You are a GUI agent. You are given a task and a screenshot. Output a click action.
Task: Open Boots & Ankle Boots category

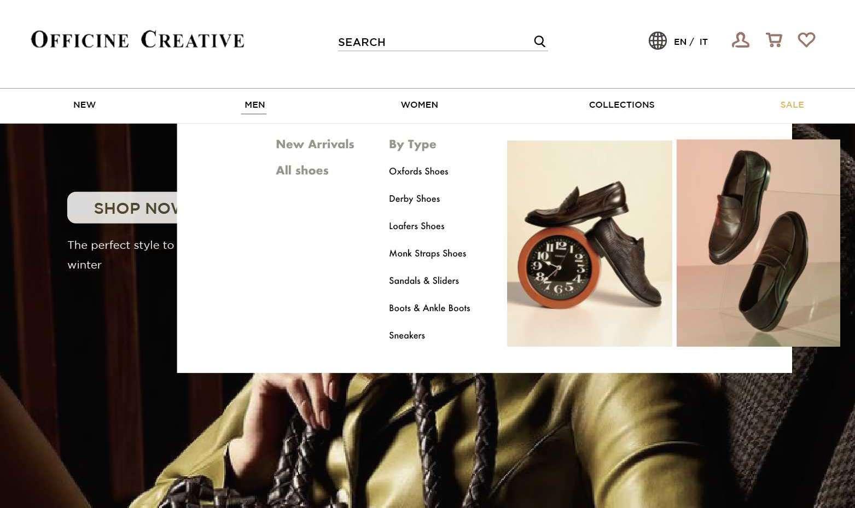429,308
